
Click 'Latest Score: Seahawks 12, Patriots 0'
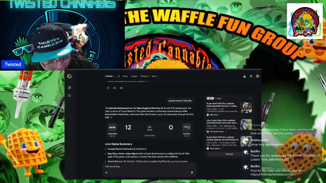click(x=127, y=149)
